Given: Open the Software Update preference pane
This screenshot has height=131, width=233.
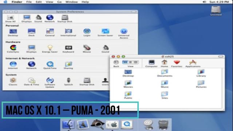Looking at the screenshot, I should tap(50, 83).
